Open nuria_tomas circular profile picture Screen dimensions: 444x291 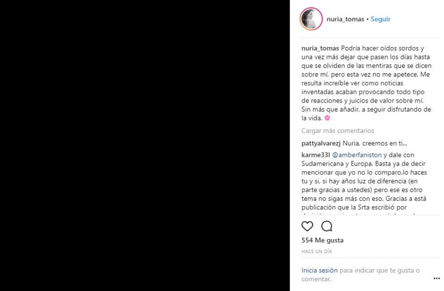[x=311, y=19]
